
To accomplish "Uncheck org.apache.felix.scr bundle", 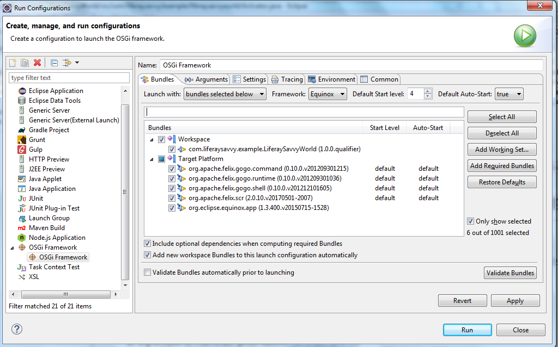I will pyautogui.click(x=172, y=198).
